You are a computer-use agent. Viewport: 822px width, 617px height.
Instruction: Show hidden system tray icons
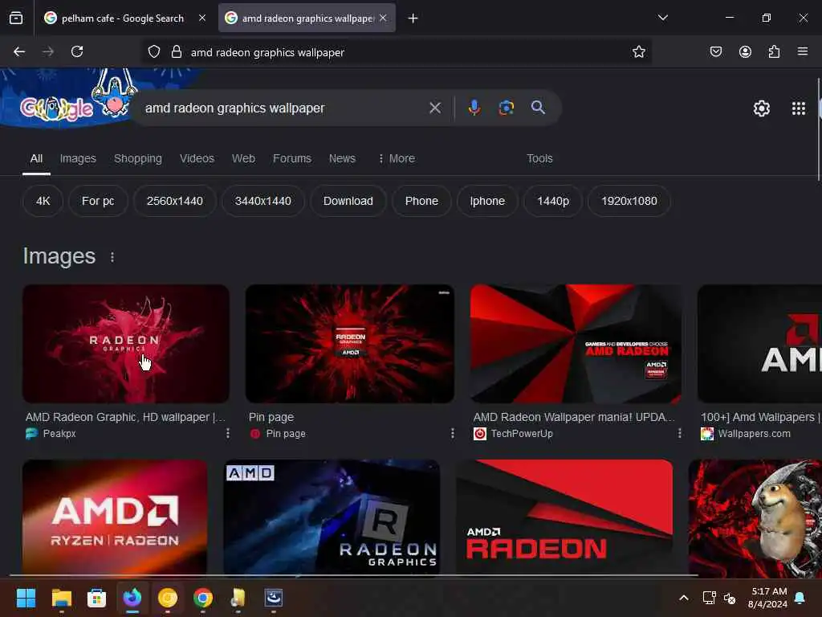pos(684,598)
